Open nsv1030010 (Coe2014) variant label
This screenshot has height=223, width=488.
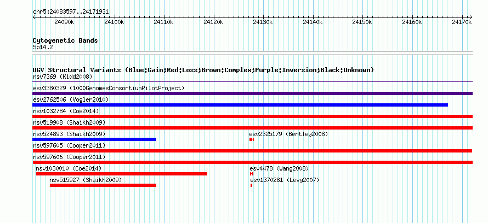[x=69, y=168]
